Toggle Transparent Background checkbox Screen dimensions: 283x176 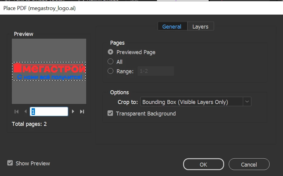point(110,113)
